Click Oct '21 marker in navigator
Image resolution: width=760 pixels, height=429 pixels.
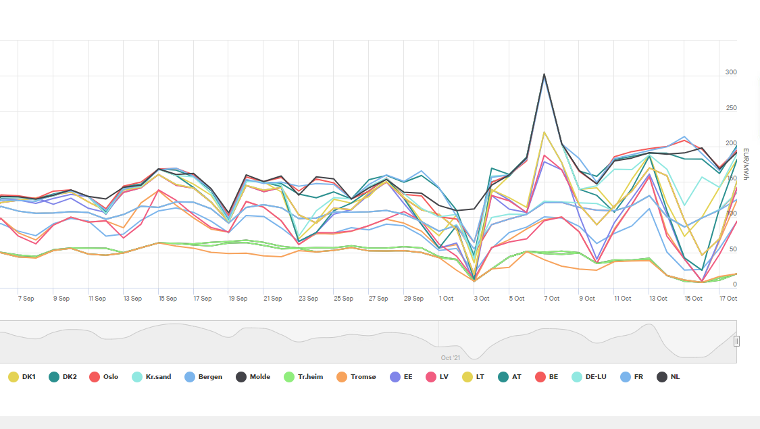pos(450,357)
